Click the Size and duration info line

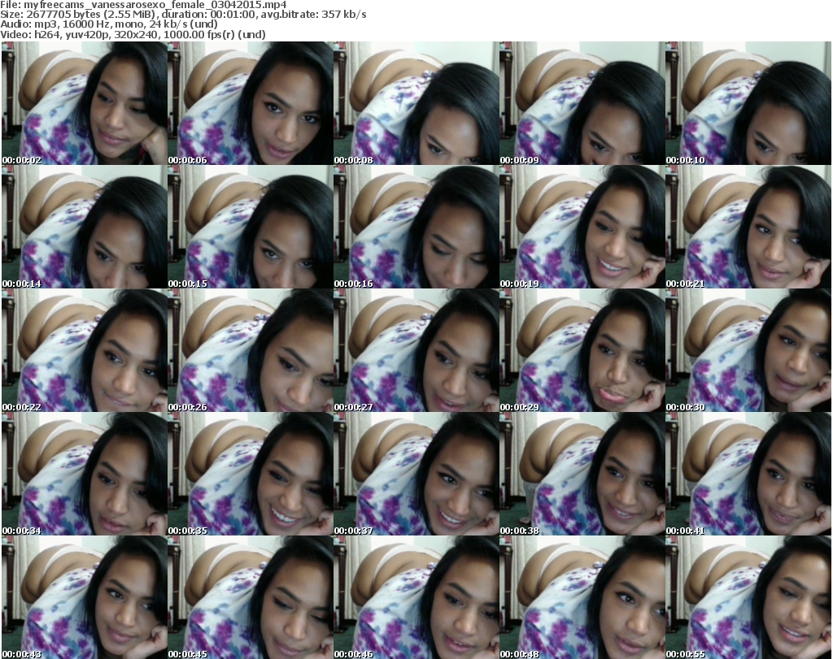tap(183, 15)
